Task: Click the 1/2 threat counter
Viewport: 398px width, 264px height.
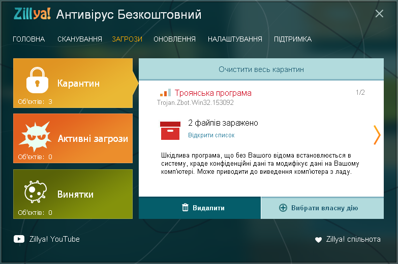Action: click(x=360, y=92)
